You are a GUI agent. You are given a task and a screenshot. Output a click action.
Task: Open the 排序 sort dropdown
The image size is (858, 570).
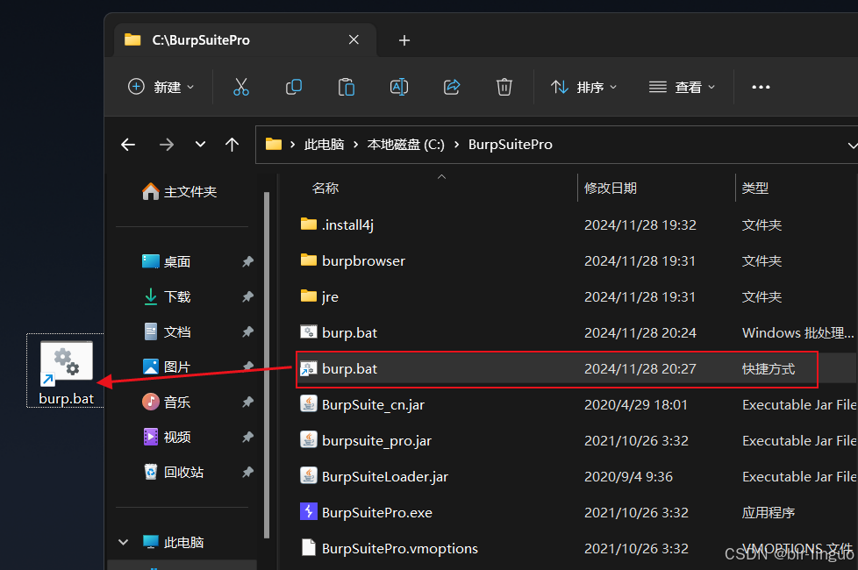pyautogui.click(x=584, y=87)
